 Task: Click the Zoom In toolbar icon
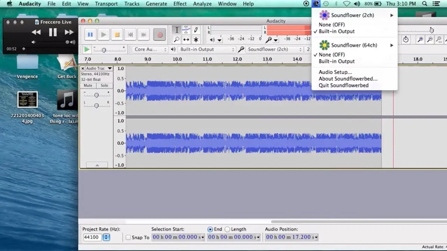click(x=421, y=39)
